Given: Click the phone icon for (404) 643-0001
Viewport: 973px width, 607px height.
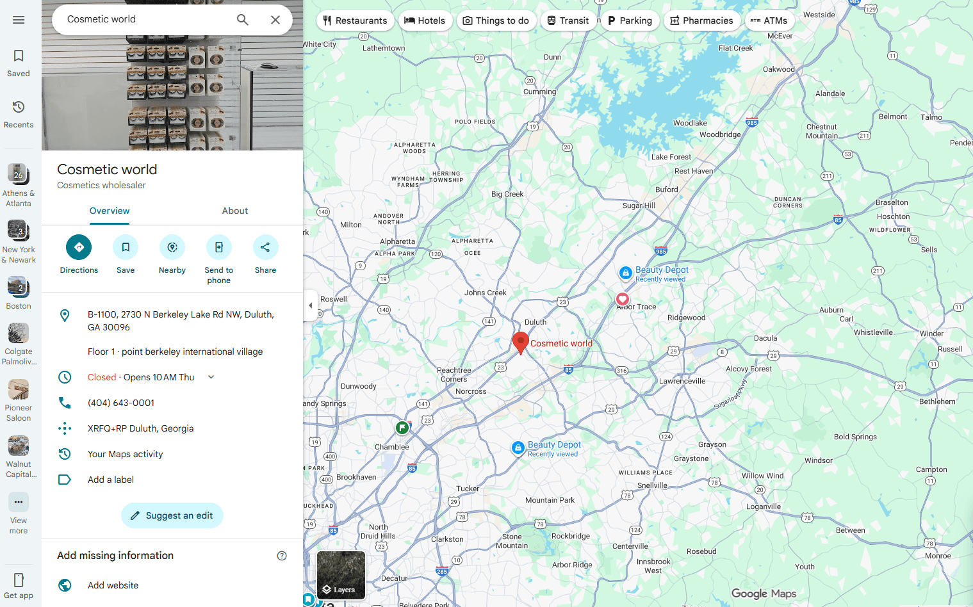Looking at the screenshot, I should 65,403.
